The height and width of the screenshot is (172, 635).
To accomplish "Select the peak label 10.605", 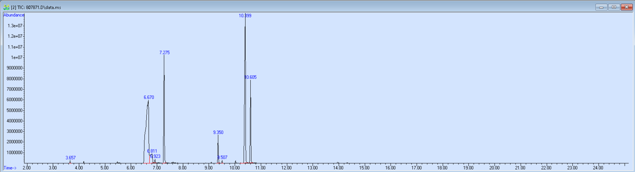I will [250, 77].
